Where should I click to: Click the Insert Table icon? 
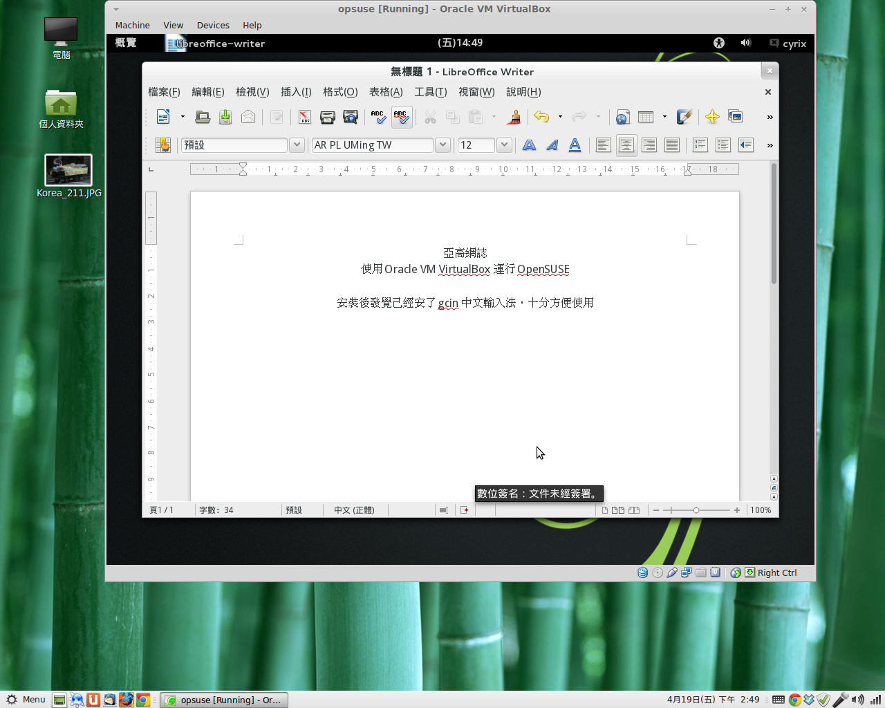click(646, 117)
